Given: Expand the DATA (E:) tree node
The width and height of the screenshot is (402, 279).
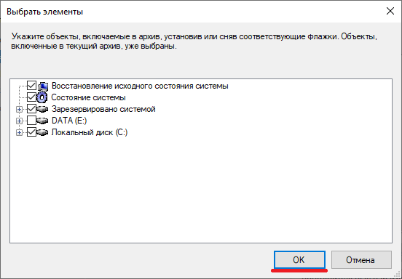Looking at the screenshot, I should pos(19,121).
